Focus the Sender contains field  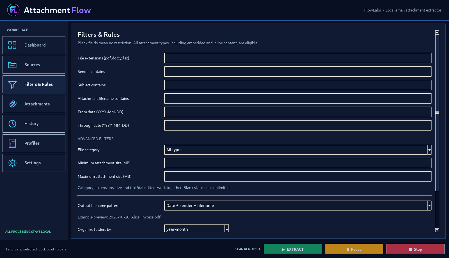click(298, 72)
